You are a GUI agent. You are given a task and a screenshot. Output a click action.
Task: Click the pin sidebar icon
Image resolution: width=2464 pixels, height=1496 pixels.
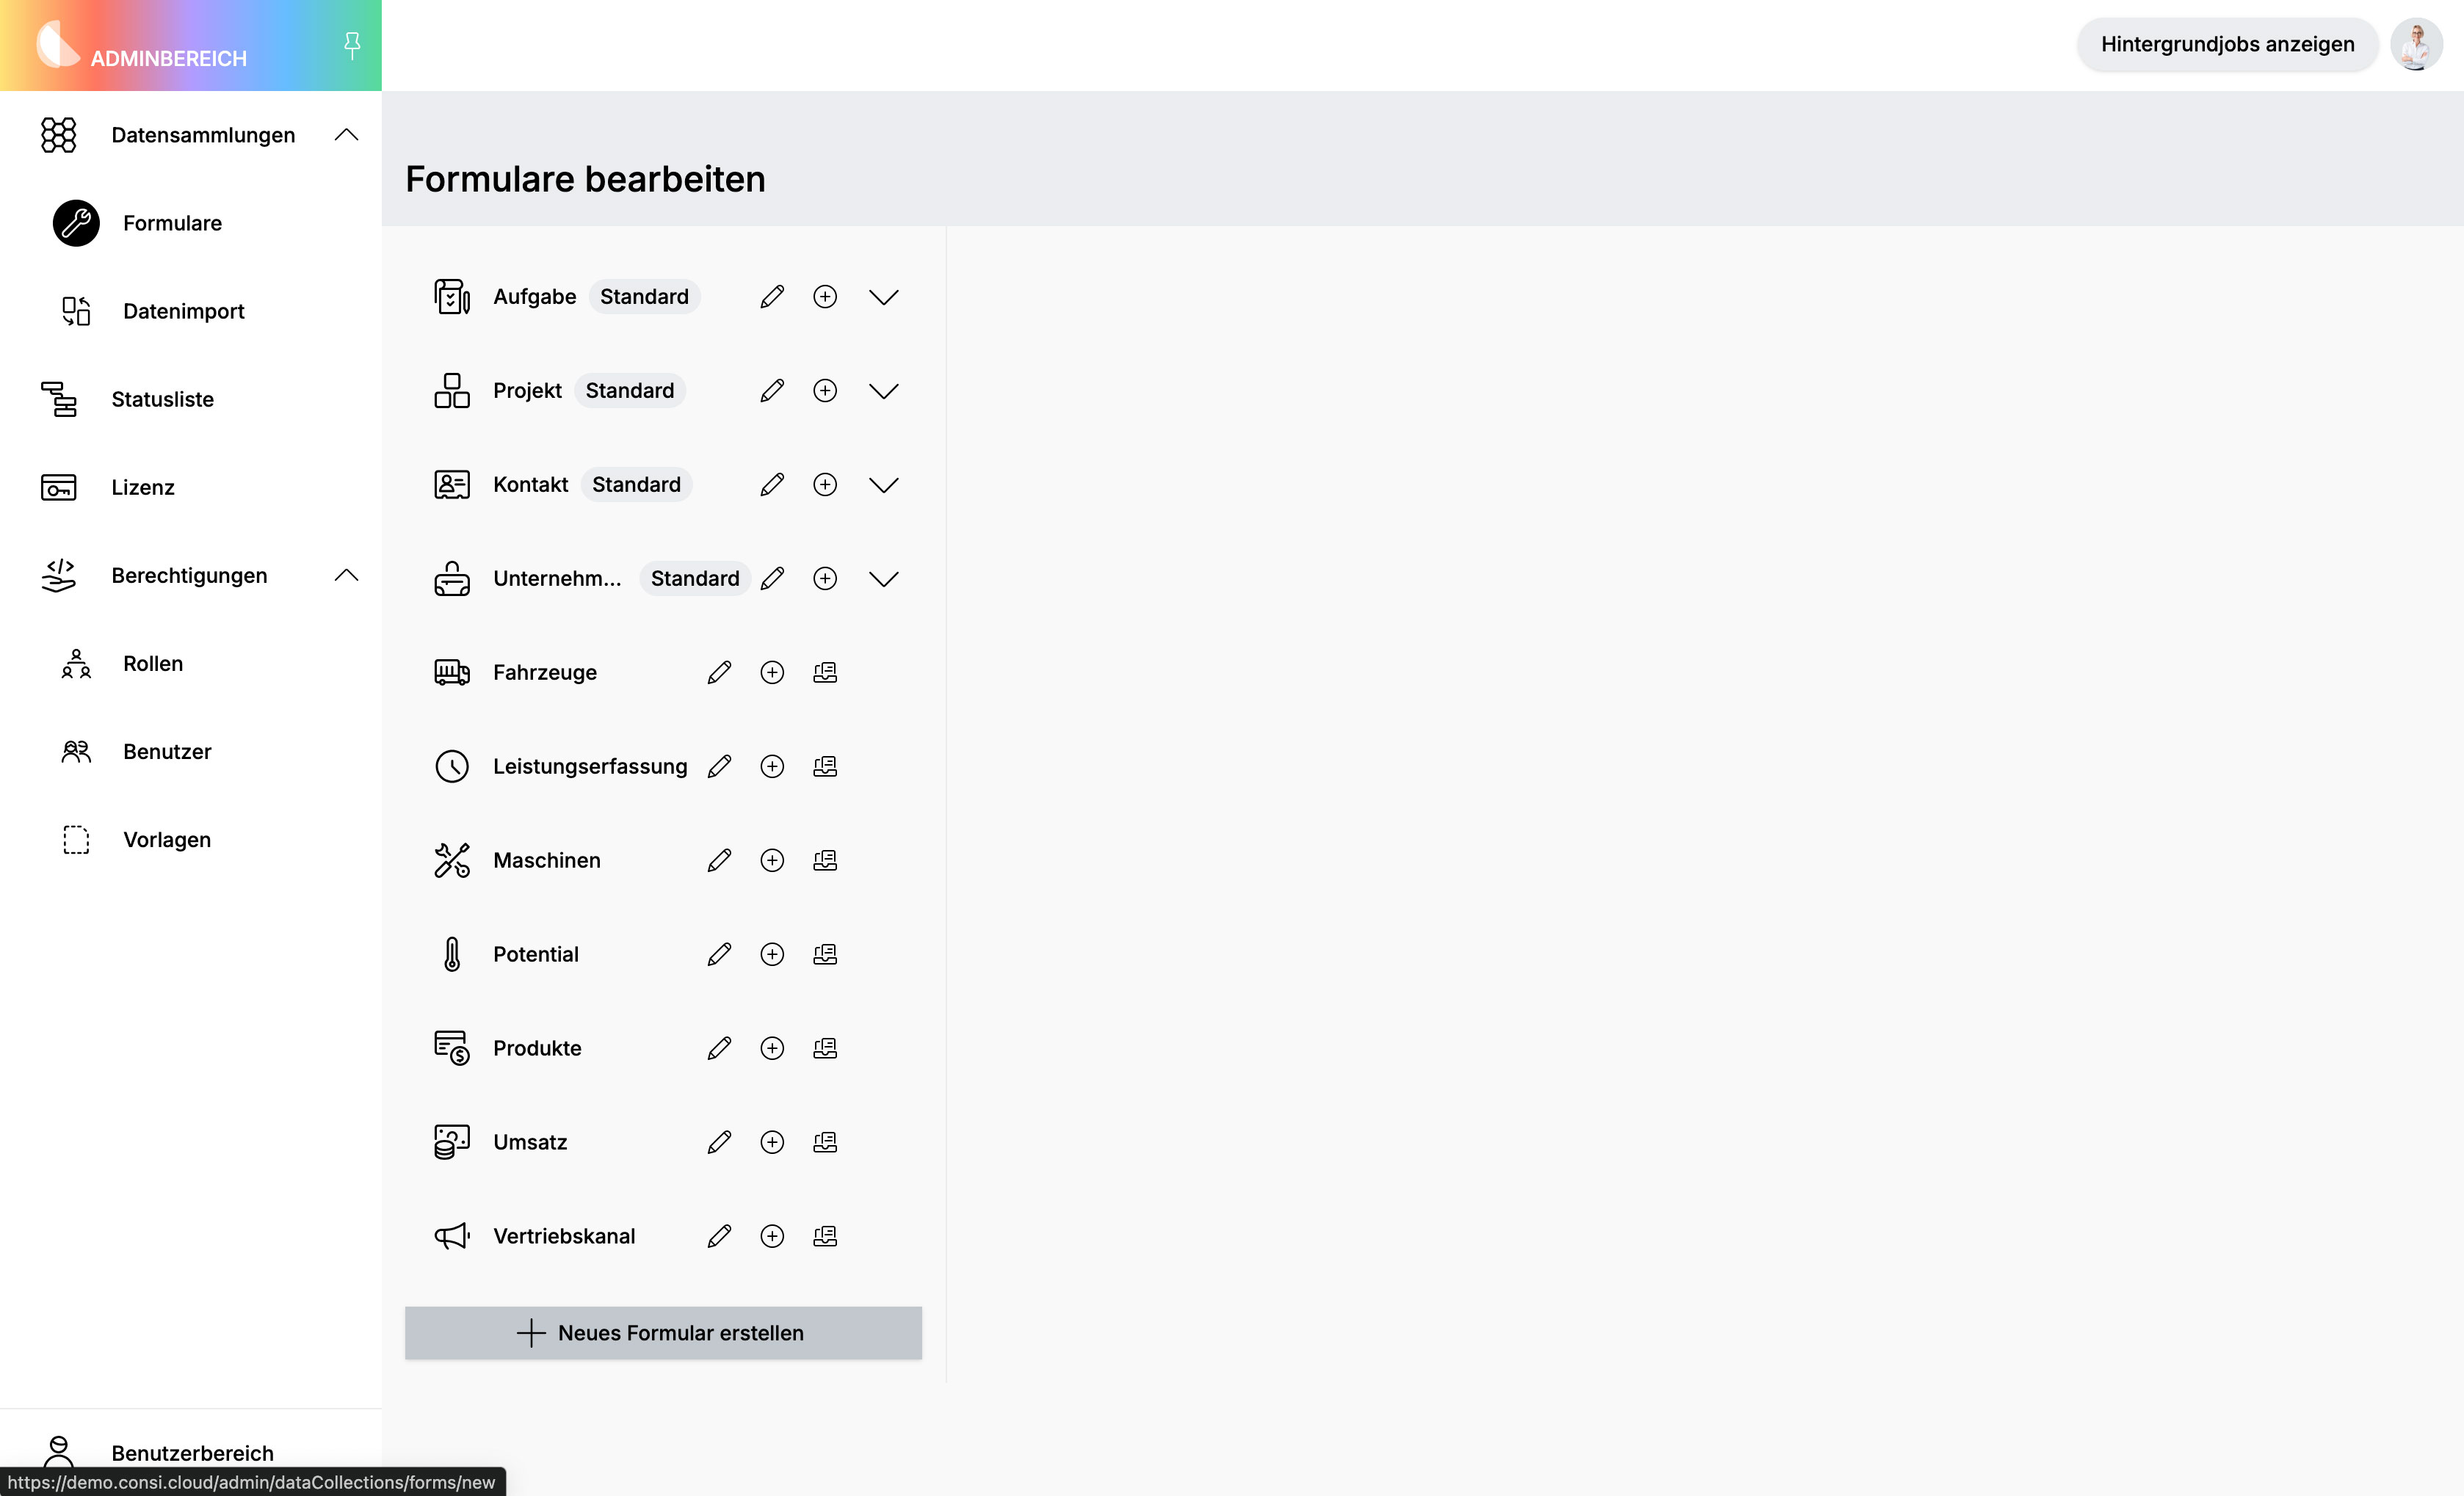352,45
